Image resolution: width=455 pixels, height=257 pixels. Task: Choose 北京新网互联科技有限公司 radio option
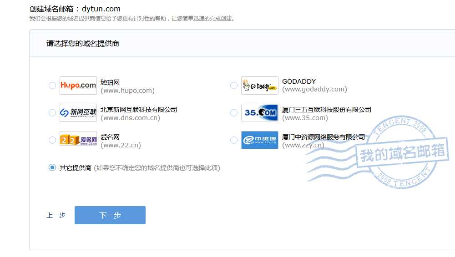click(x=52, y=113)
